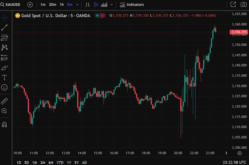The image size is (249, 165).
Task: Take a chart snapshot with camera icon
Action: click(243, 4)
